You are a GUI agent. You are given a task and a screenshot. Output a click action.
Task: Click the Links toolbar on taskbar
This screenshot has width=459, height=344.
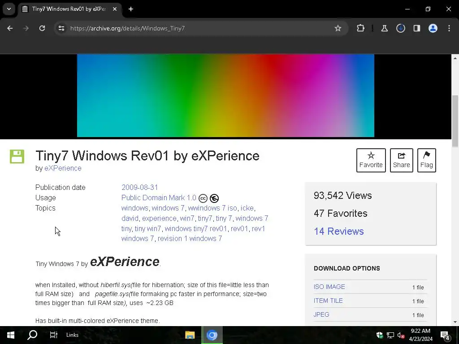coord(72,335)
